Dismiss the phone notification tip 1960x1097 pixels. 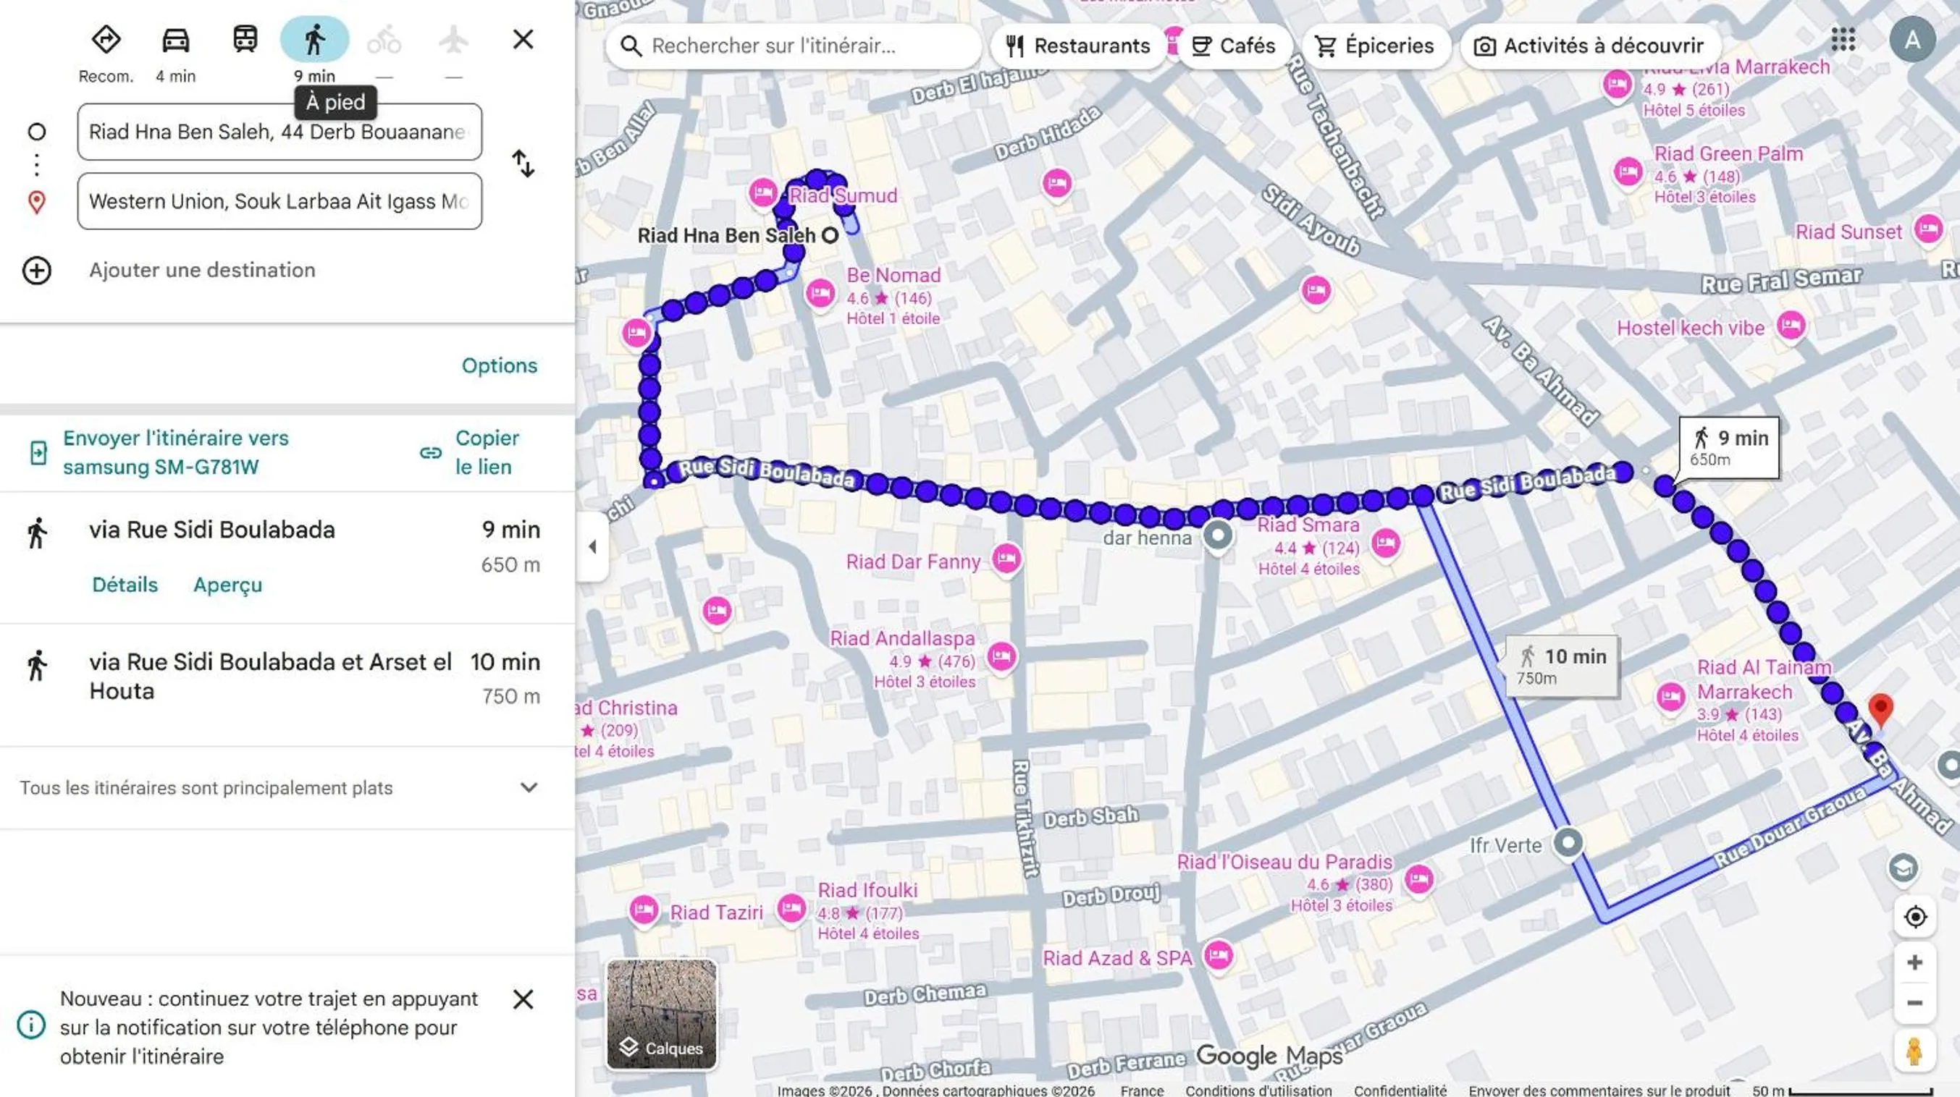(x=523, y=999)
